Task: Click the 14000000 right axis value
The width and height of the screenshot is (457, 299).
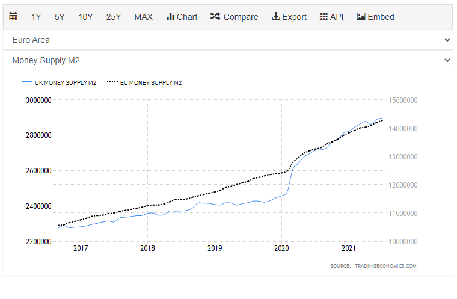Action: (x=403, y=129)
